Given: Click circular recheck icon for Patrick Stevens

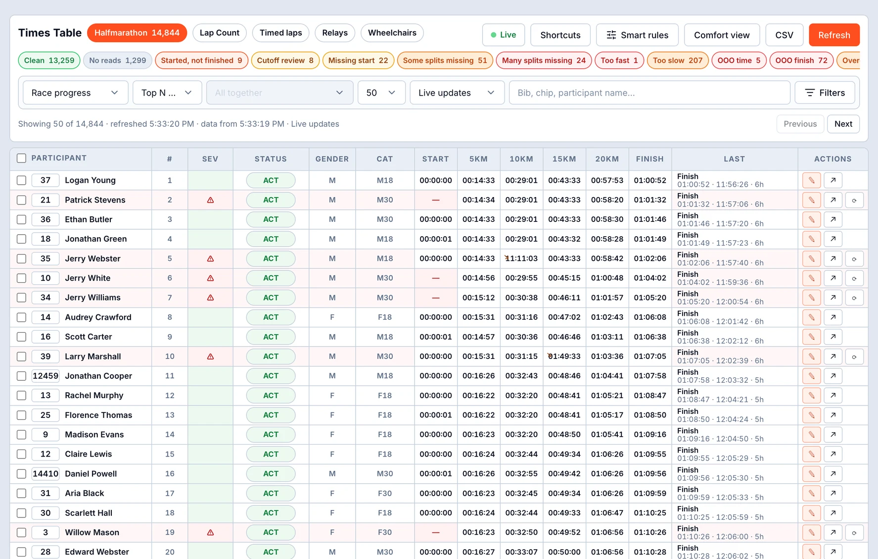Looking at the screenshot, I should tap(854, 200).
